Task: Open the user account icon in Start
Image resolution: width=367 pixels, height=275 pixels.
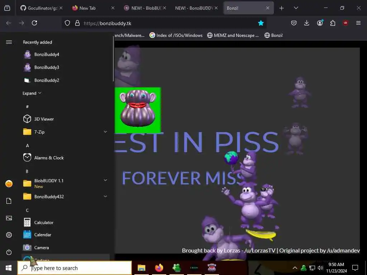Action: tap(9, 184)
